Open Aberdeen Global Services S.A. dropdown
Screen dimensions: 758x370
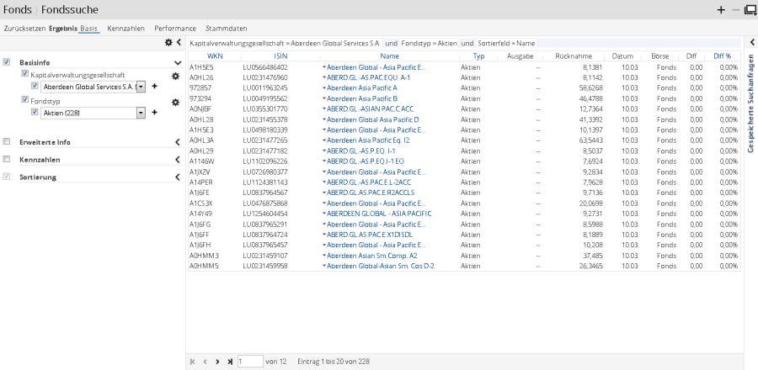[140, 87]
